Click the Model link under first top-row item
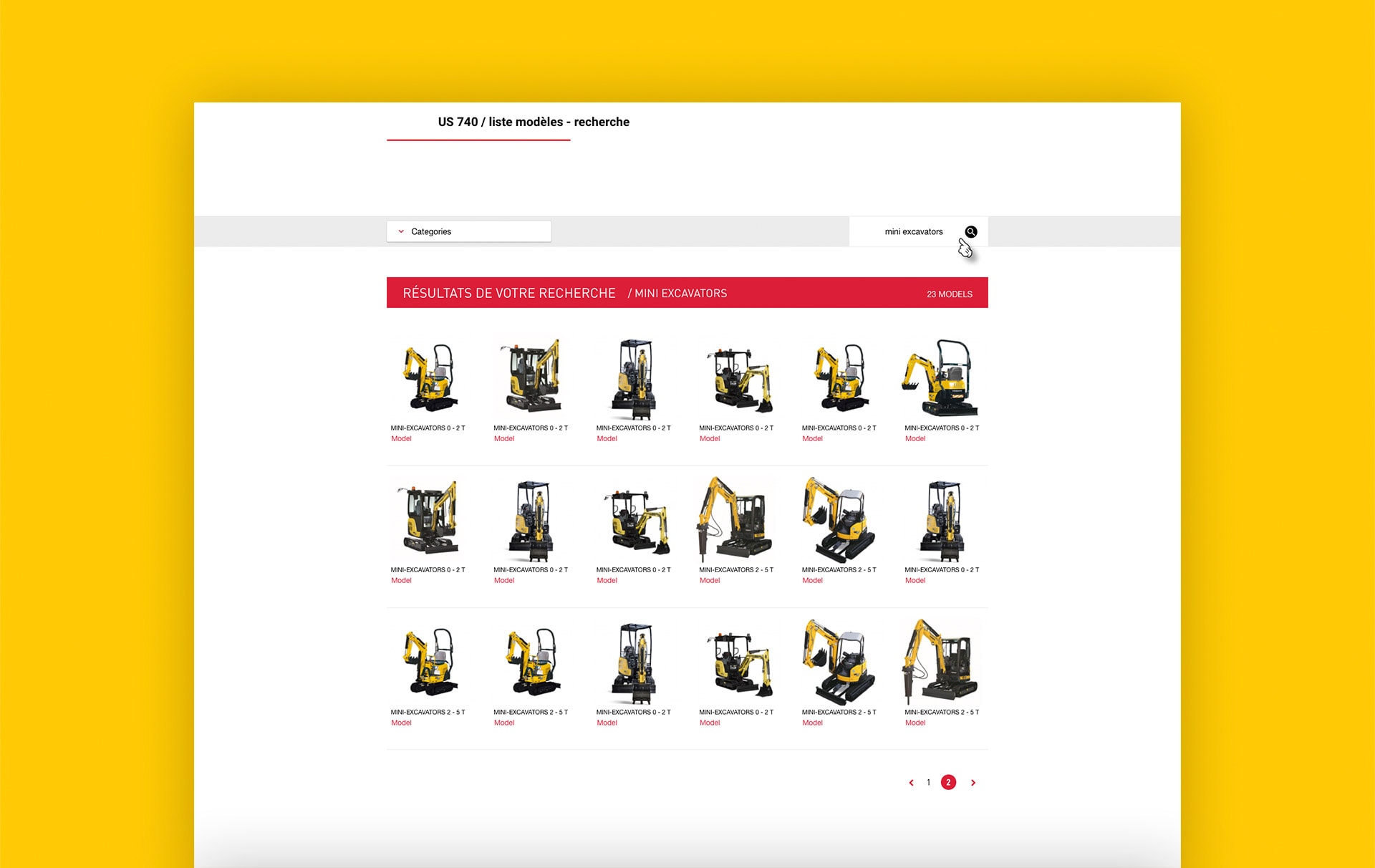This screenshot has width=1375, height=868. pyautogui.click(x=401, y=438)
